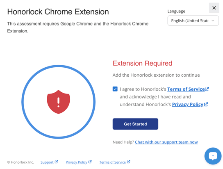Click Chat with our support team now
The width and height of the screenshot is (223, 169).
pos(166,142)
